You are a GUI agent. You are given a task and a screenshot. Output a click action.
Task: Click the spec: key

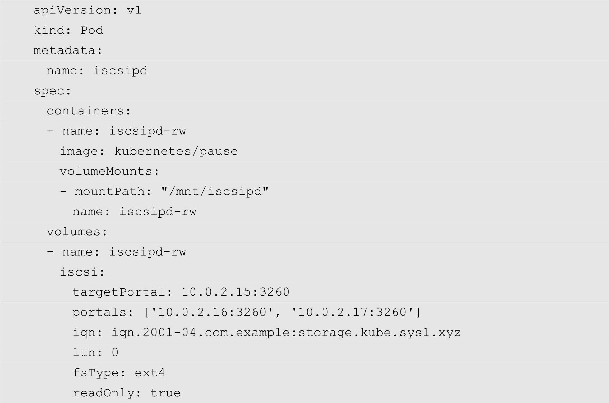52,91
